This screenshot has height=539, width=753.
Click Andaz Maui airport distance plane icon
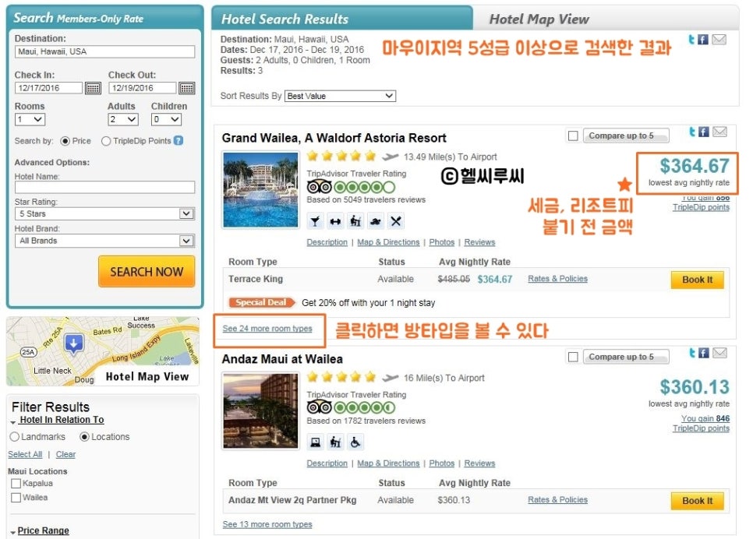(391, 379)
